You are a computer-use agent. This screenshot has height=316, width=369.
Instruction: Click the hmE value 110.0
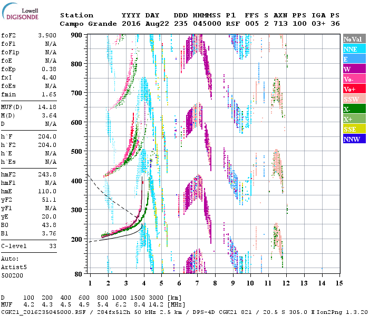(x=47, y=191)
